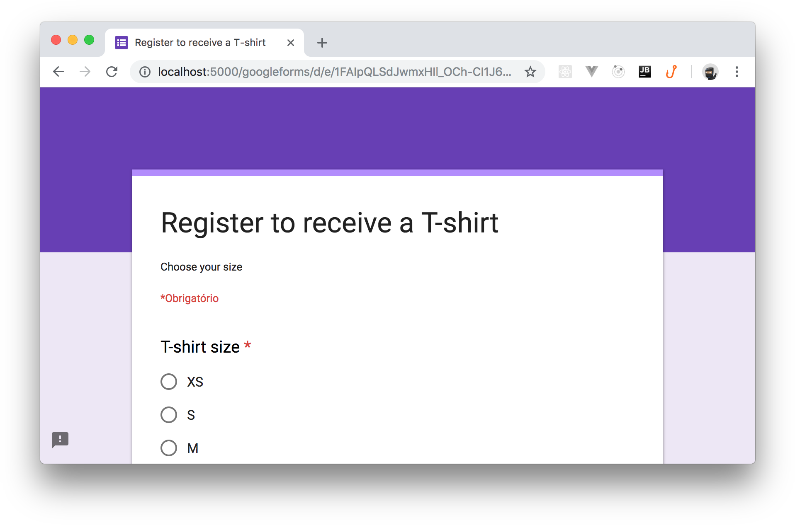Open the user profile avatar menu
795x525 pixels.
[x=710, y=72]
